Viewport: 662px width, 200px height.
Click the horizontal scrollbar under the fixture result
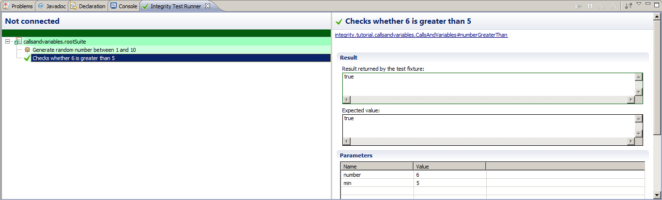click(x=489, y=100)
